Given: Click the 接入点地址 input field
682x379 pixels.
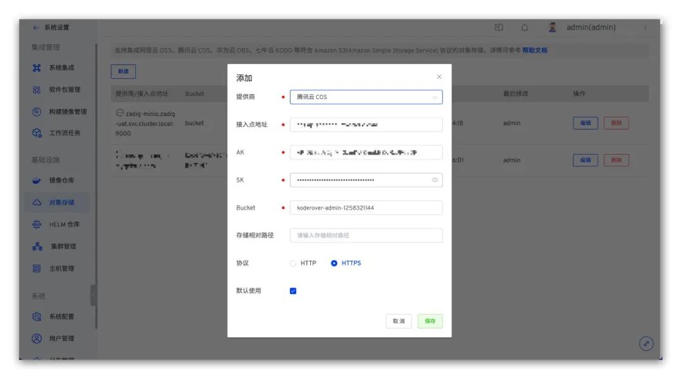Looking at the screenshot, I should 366,124.
